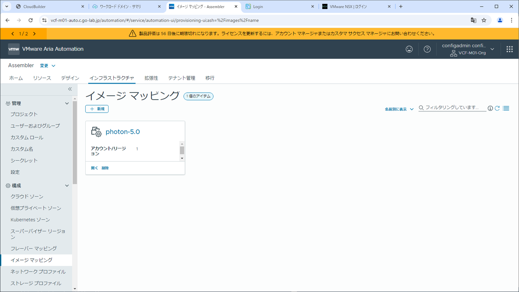Image resolution: width=519 pixels, height=292 pixels.
Task: Open プロジェクト in the sidebar
Action: 24,114
